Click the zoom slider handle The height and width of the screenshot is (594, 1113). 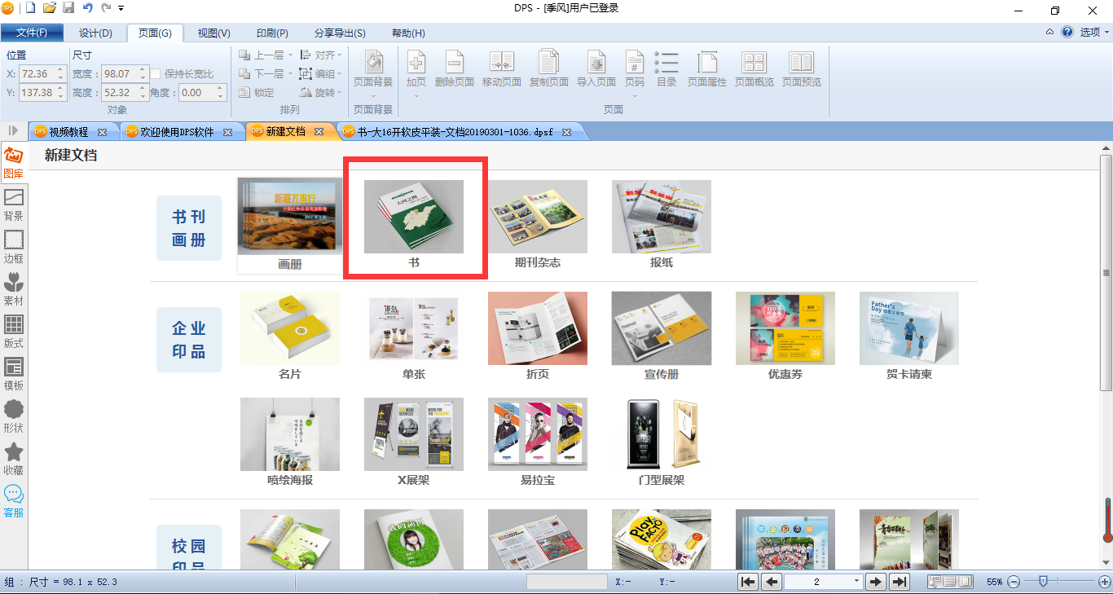[x=1042, y=581]
